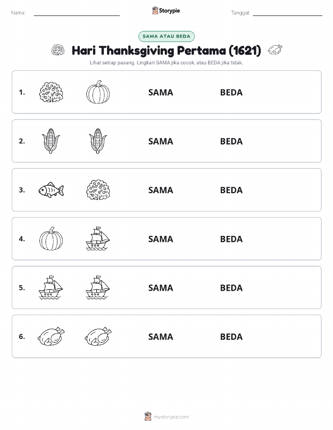Choose SAMA for question 5
Viewport: 333px width, 430px height.
(x=161, y=287)
